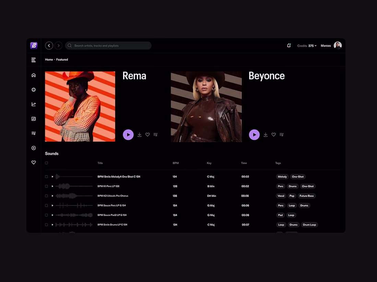Open Home from the sidebar

34,75
